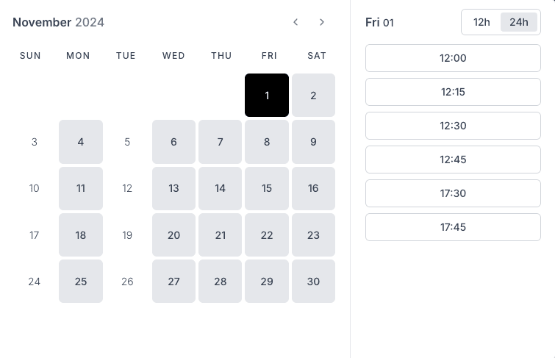Choose Saturday November 2
The image size is (555, 358).
(313, 96)
